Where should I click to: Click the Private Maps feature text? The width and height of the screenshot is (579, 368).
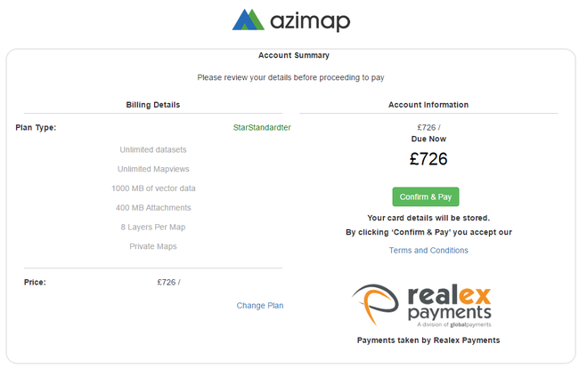tap(153, 246)
